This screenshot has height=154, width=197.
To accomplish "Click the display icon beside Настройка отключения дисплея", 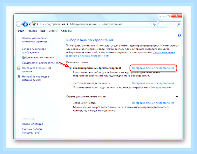I will click(18, 68).
